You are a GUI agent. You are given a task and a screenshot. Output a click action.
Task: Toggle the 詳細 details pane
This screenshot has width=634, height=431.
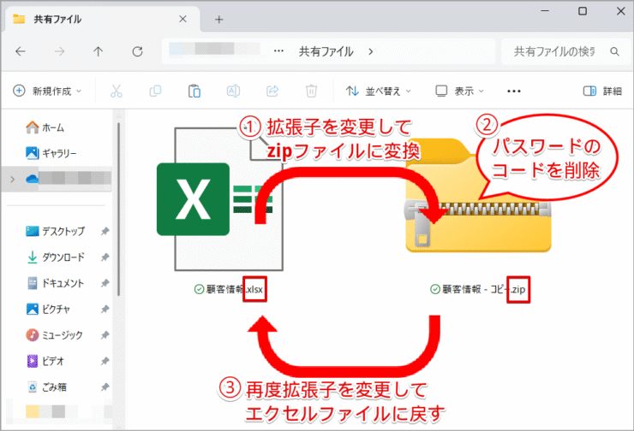point(602,92)
